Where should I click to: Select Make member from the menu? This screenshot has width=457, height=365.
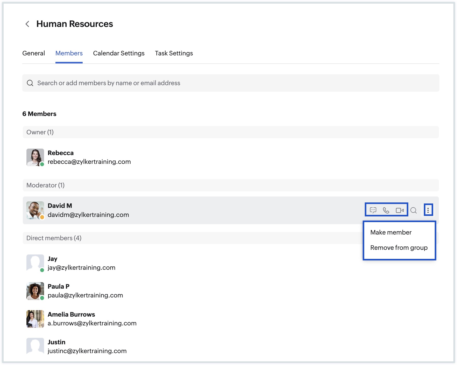391,232
